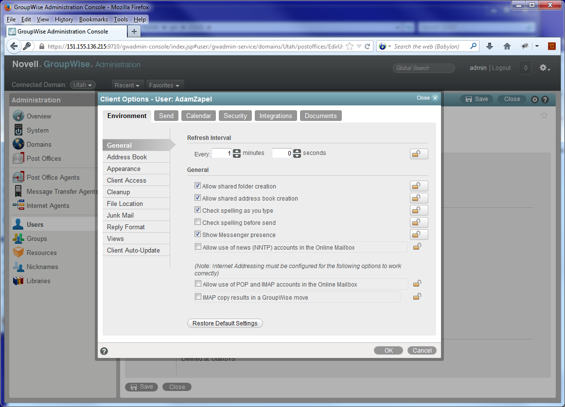This screenshot has height=407, width=565.
Task: Open Connected Domain Utah dropdown
Action: tap(83, 85)
